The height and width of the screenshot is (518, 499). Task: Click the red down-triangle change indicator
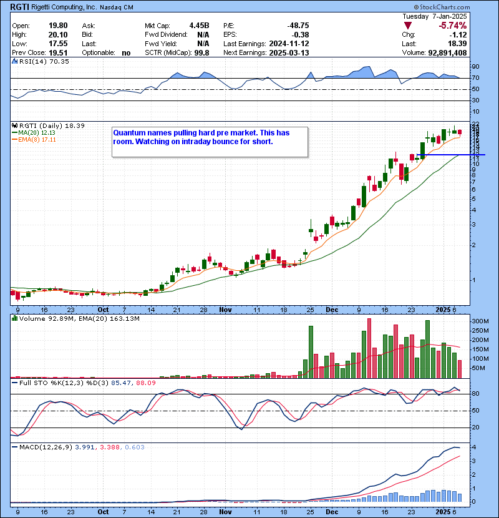[408, 26]
